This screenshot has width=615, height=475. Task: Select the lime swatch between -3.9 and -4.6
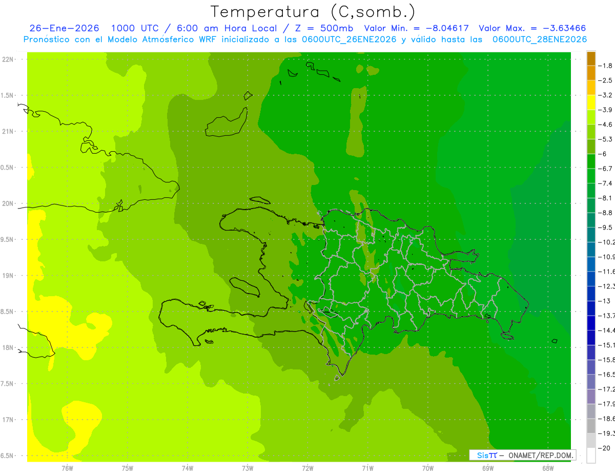click(591, 117)
